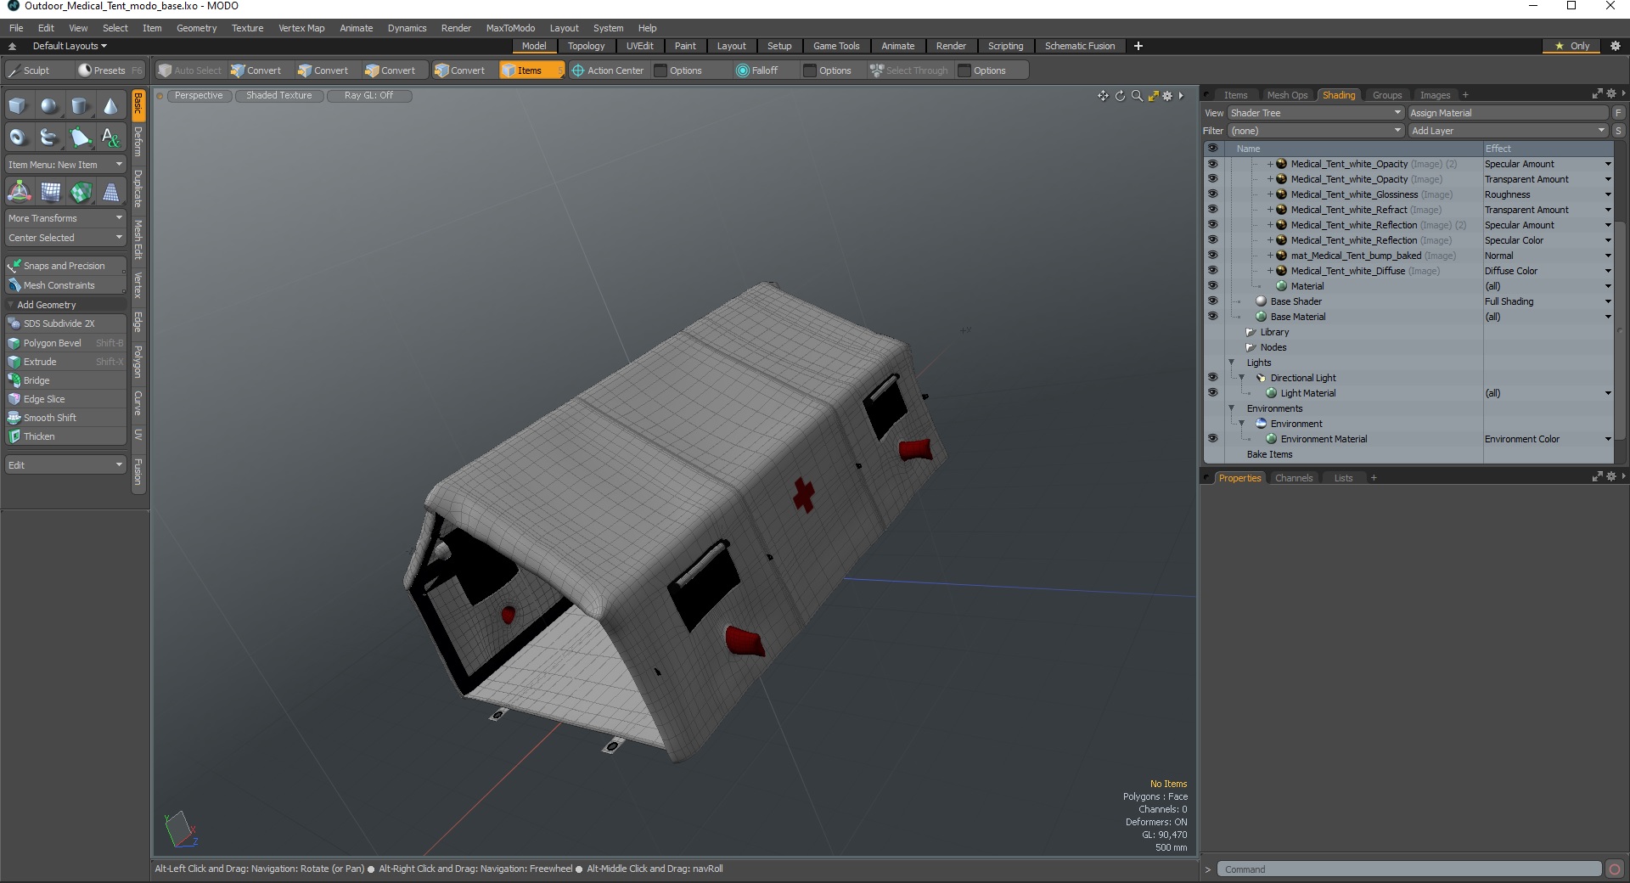The image size is (1630, 883).
Task: Open the Add Layer dropdown
Action: [1508, 131]
